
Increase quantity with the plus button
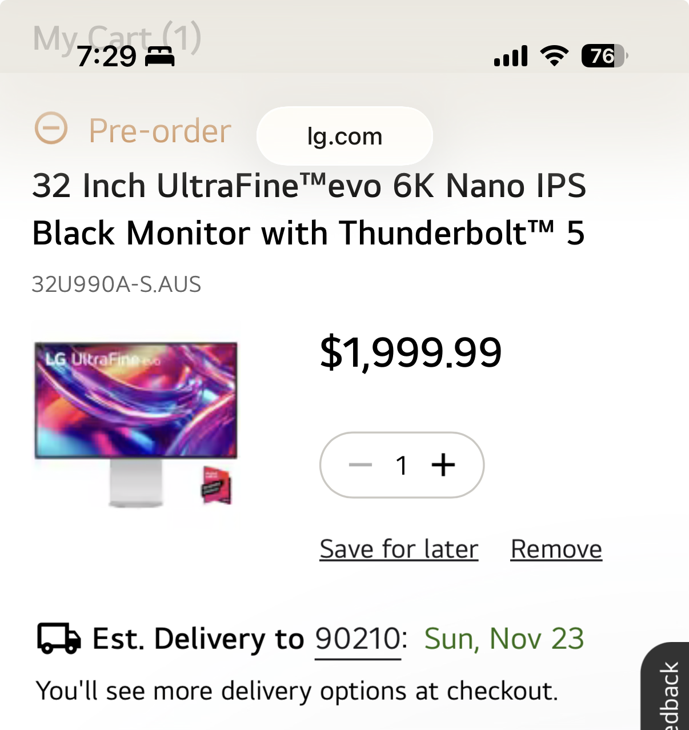click(443, 465)
